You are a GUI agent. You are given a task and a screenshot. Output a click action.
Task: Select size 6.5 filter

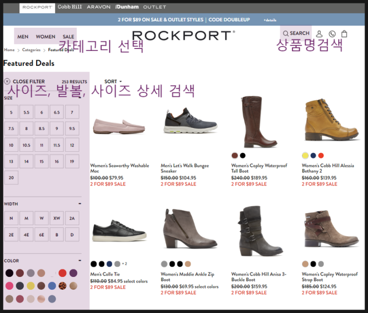57,112
